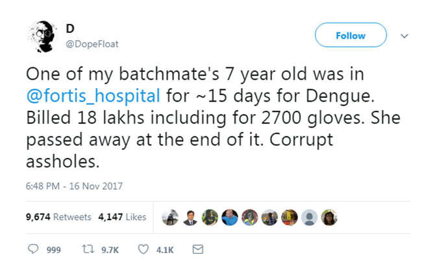Click the display name "D"
This screenshot has height=266, width=435.
click(70, 28)
